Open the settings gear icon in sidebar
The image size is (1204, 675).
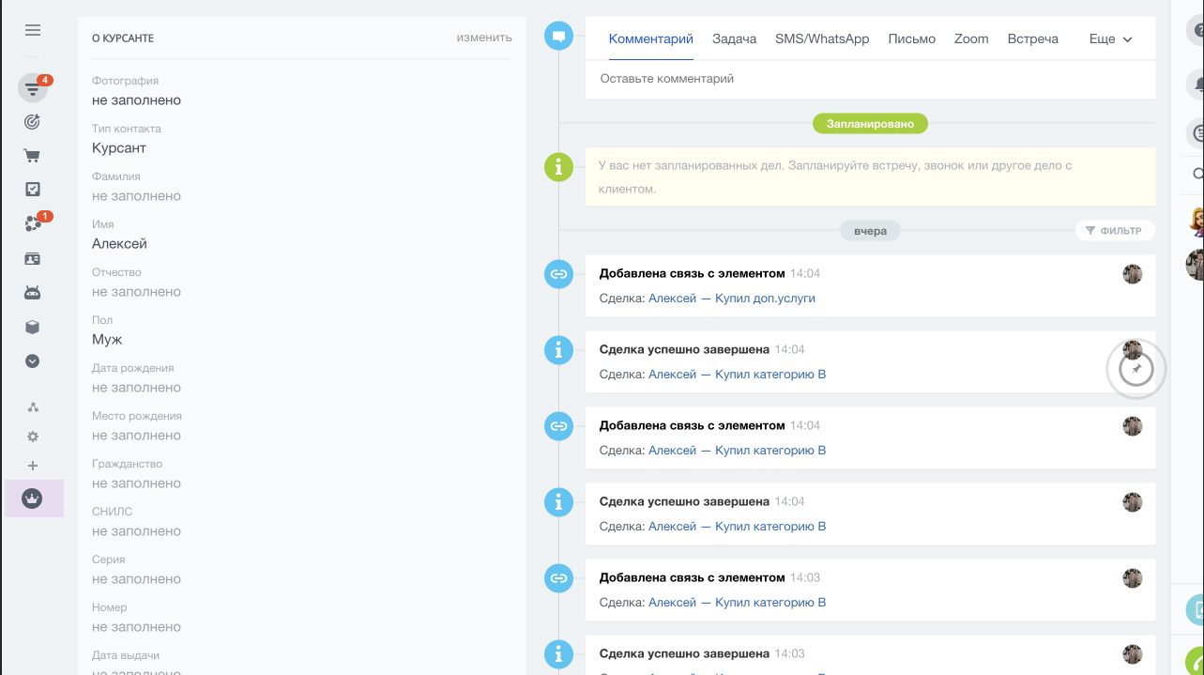pos(33,437)
